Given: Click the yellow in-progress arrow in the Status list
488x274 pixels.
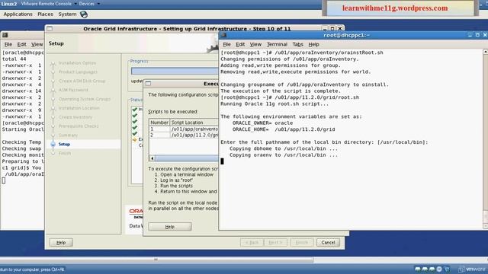Looking at the screenshot, I should pos(135,140).
